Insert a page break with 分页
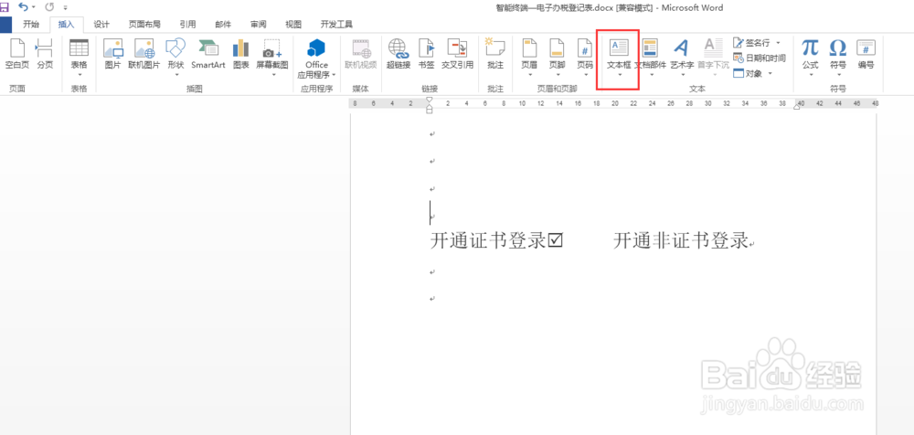The width and height of the screenshot is (914, 435). 45,55
